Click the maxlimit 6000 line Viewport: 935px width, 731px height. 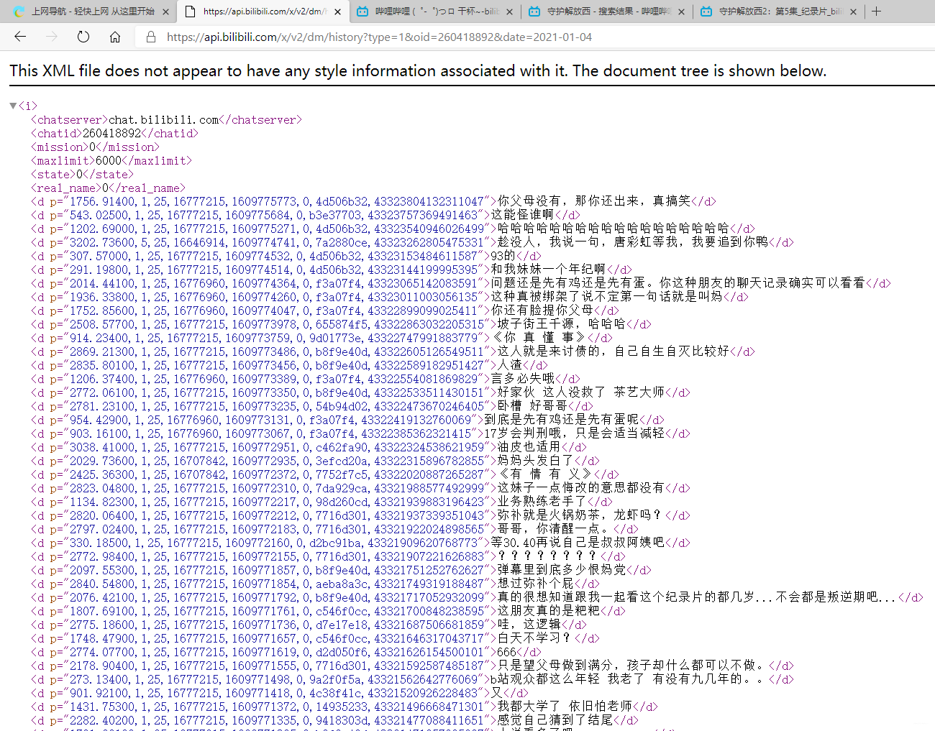111,161
